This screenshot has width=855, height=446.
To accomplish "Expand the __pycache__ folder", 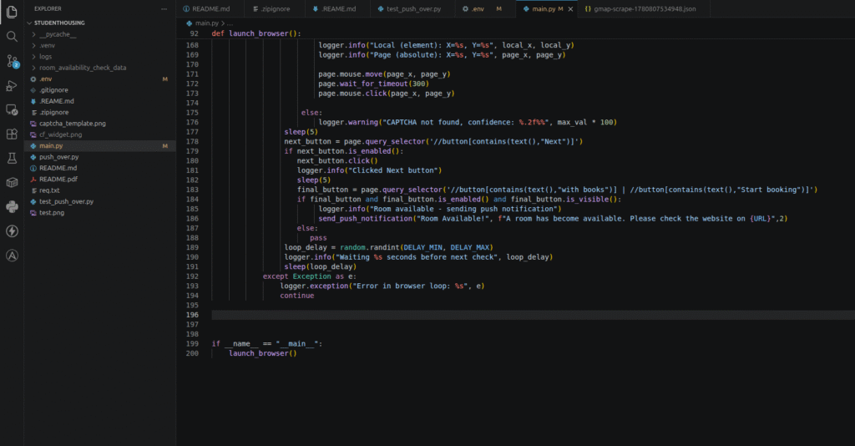I will [x=58, y=34].
